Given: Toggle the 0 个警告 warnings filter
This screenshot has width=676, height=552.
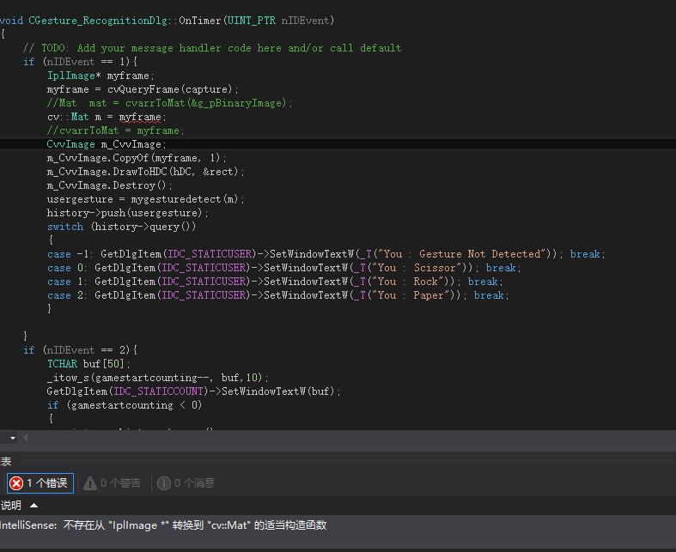Looking at the screenshot, I should [x=112, y=483].
